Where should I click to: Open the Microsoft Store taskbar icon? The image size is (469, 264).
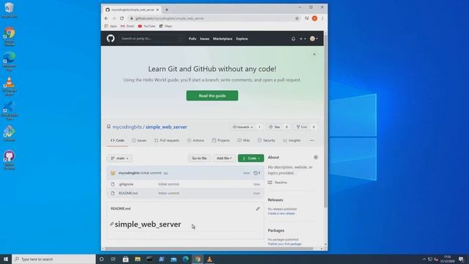(125, 259)
